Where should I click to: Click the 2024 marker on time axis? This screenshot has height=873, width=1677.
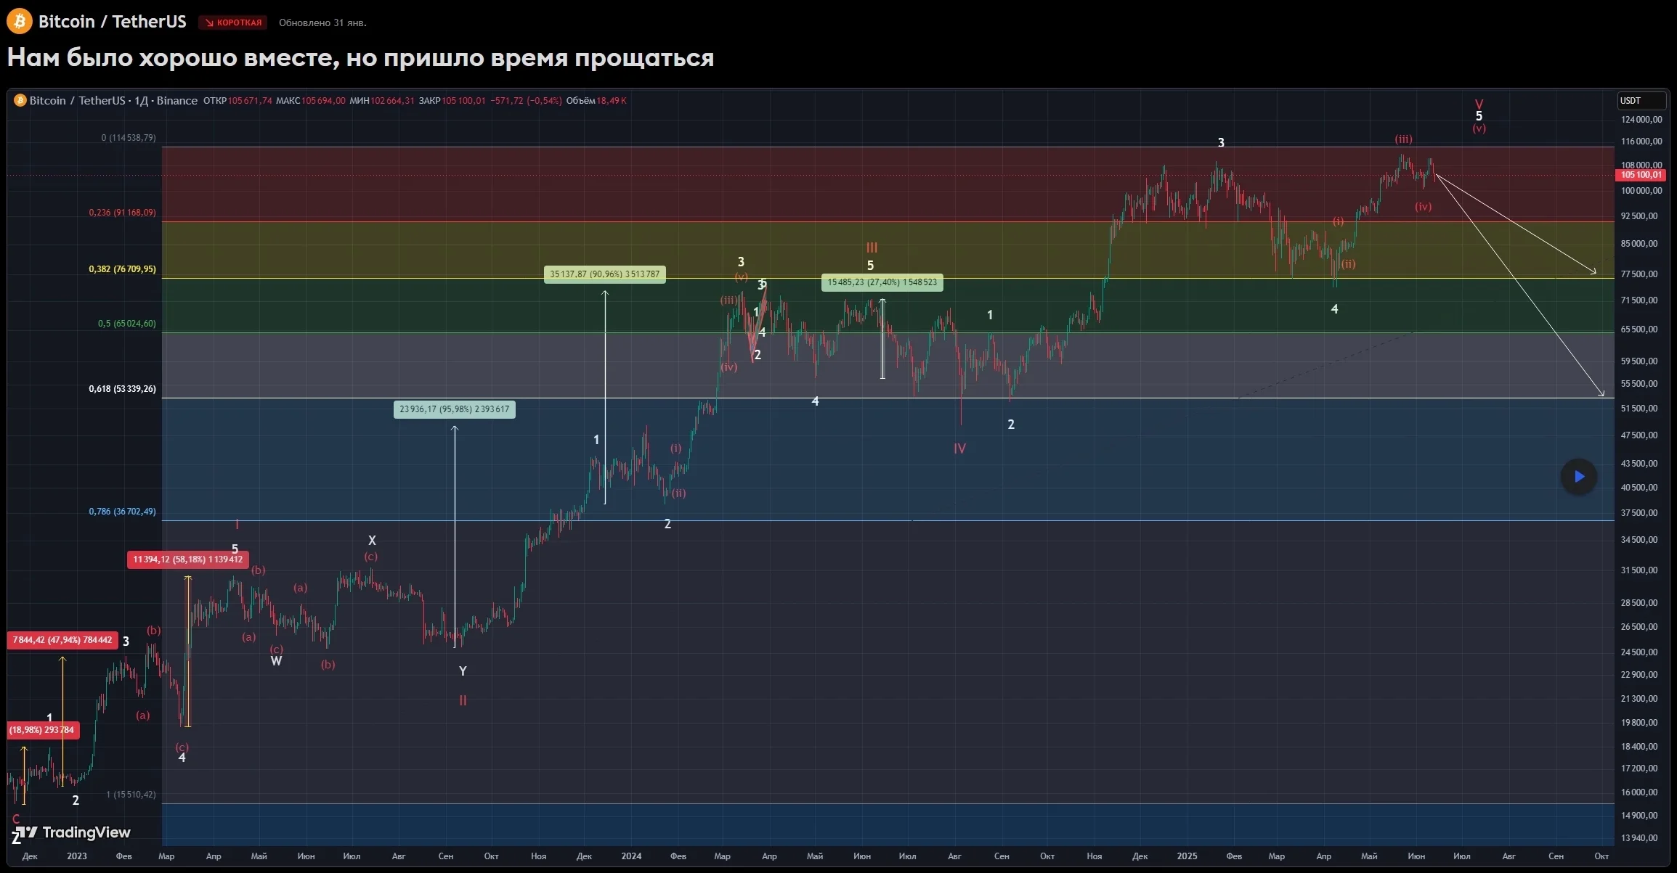tap(631, 856)
